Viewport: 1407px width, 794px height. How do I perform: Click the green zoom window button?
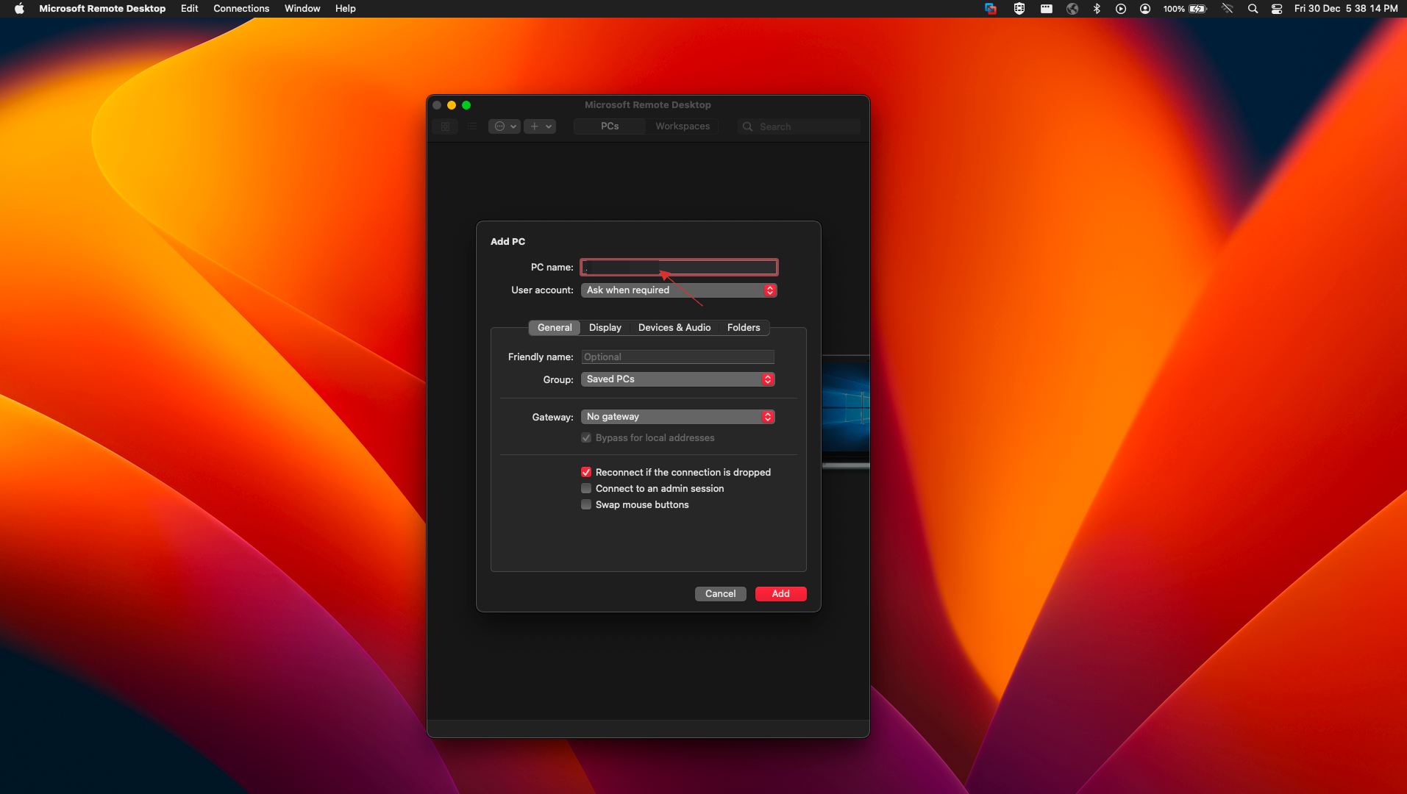pos(466,105)
